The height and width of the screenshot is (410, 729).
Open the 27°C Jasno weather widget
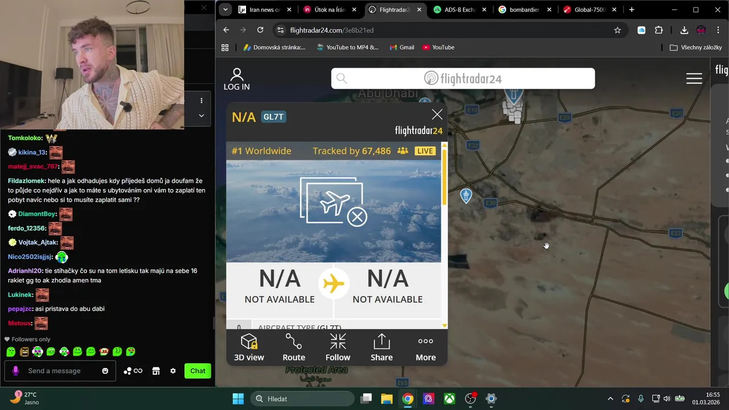point(24,398)
